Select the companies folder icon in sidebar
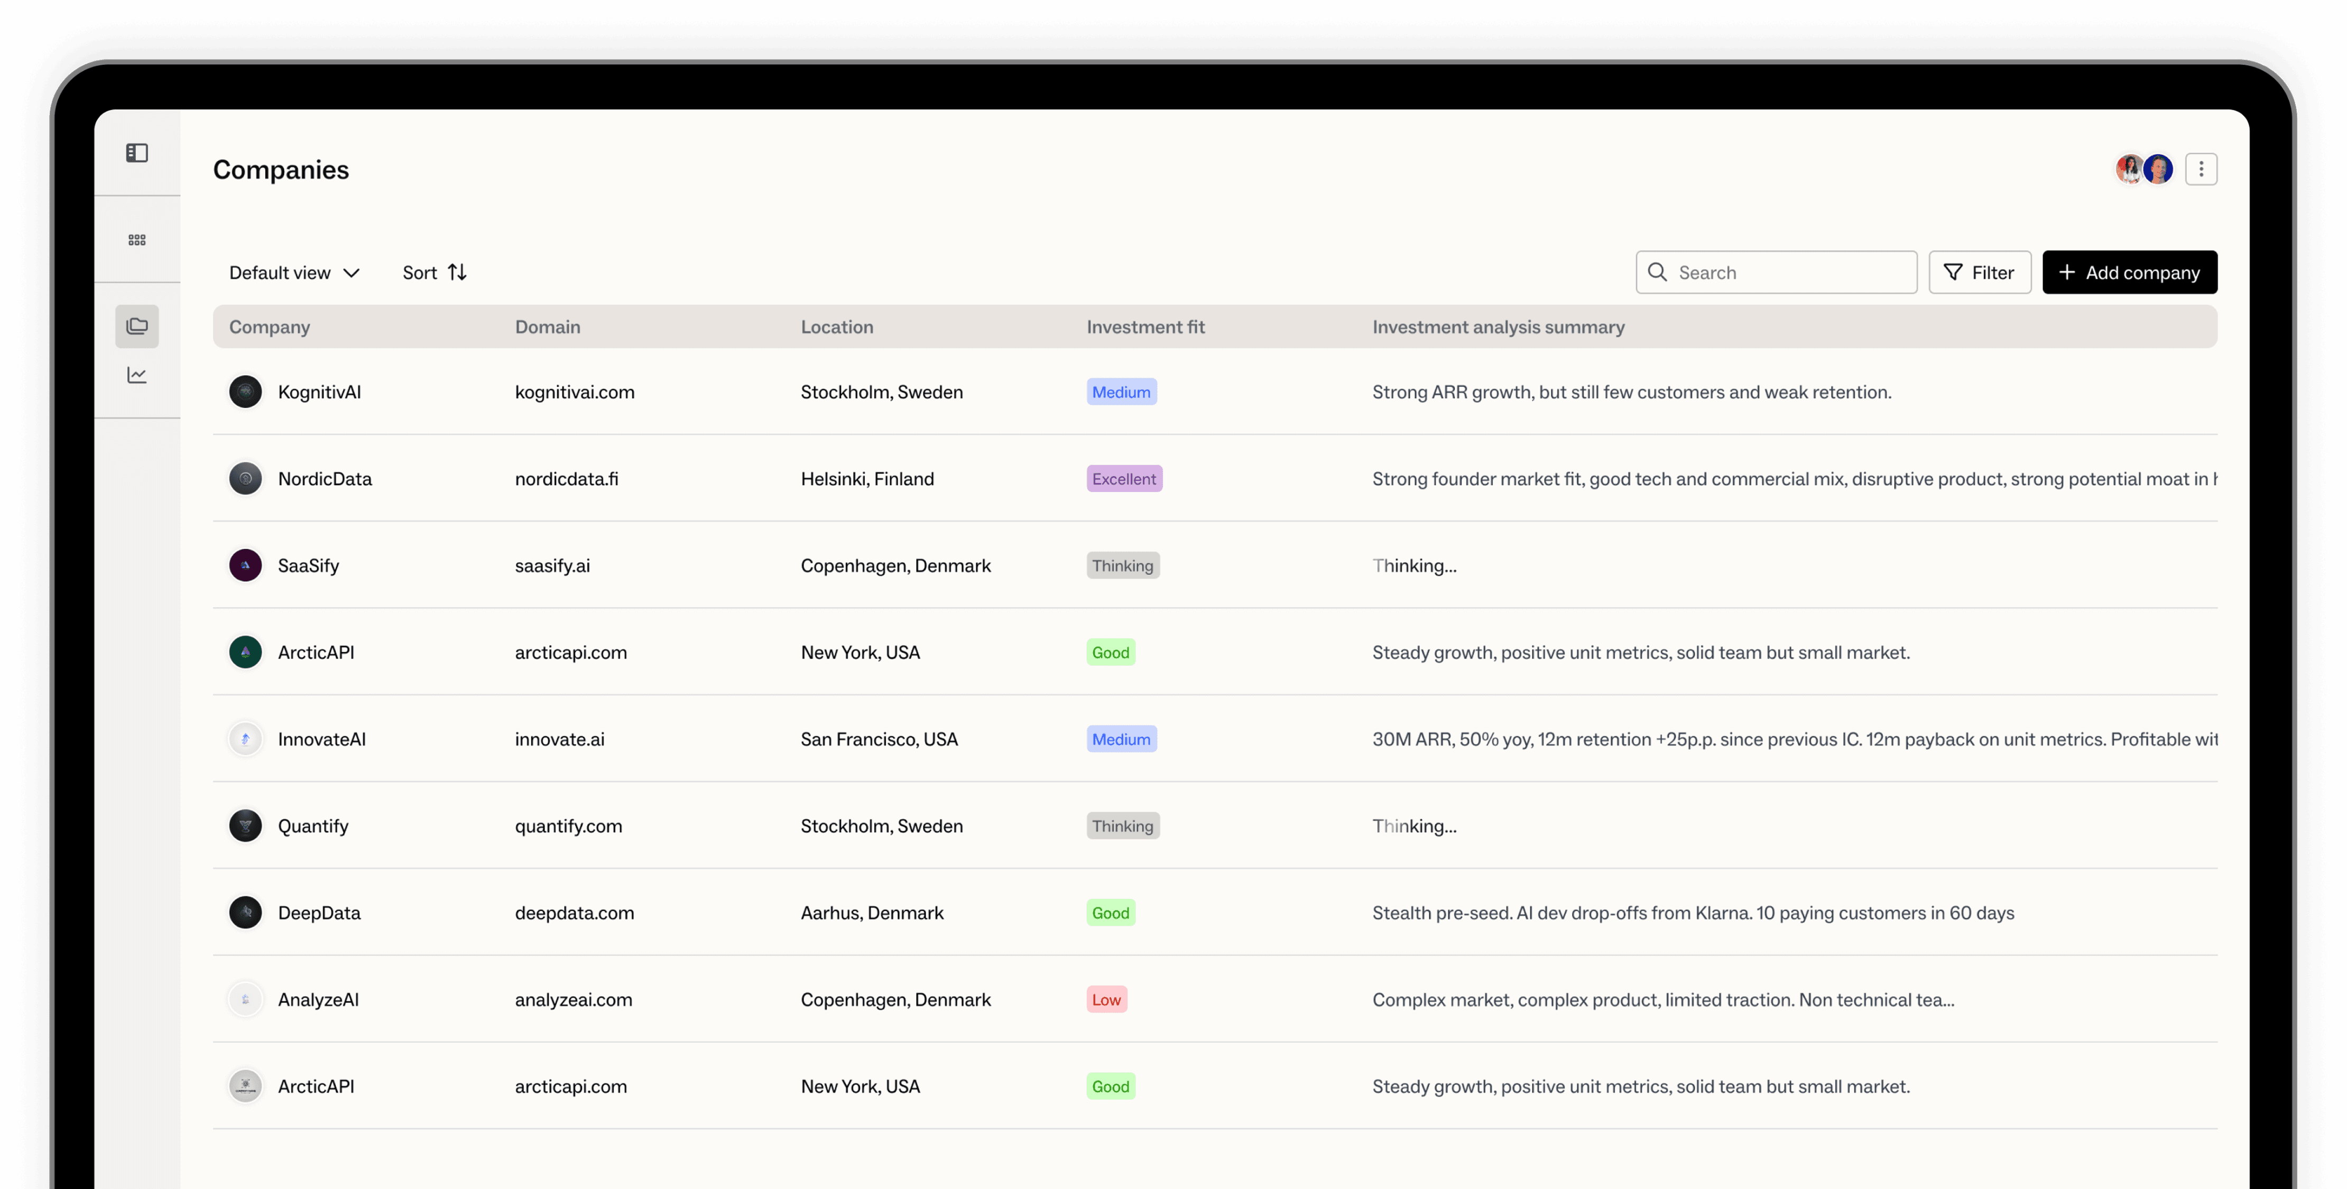Screen dimensions: 2347x1189 (x=137, y=326)
